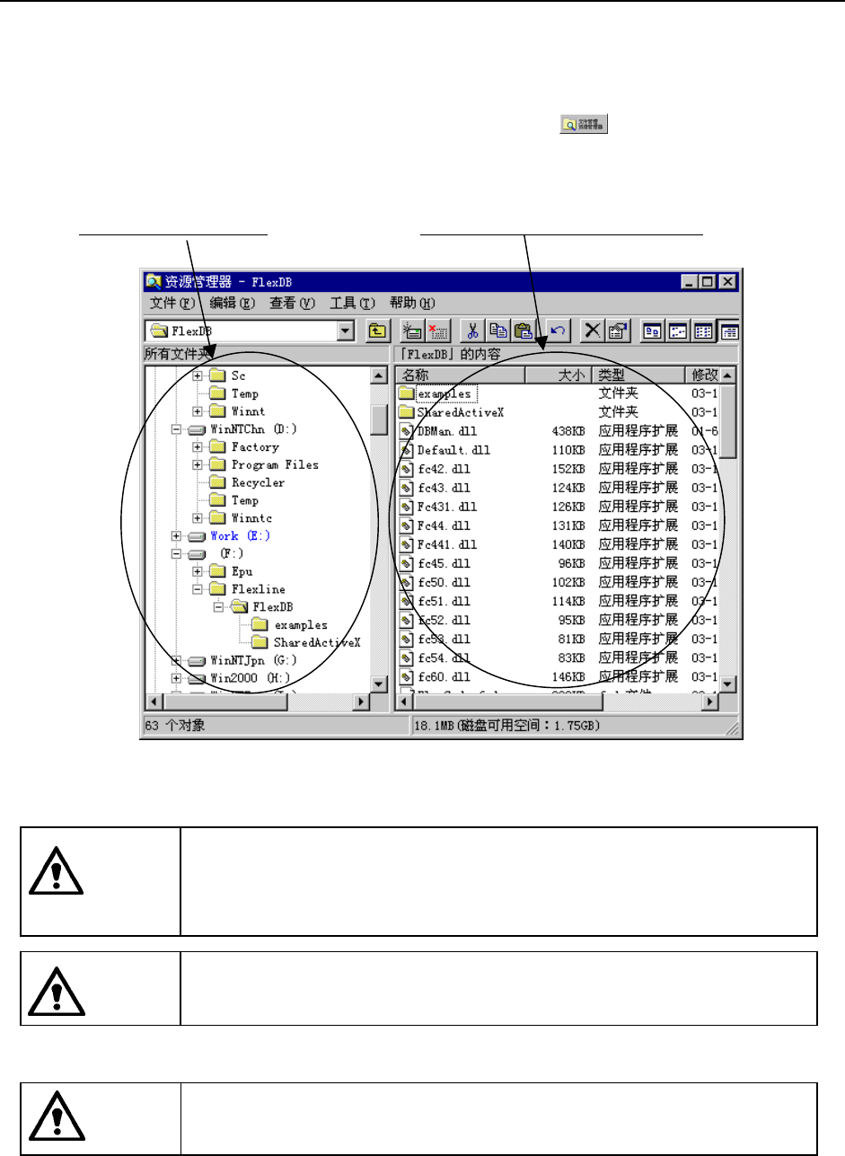Screen dimensions: 845x1156
Task: Select the fc43.dll file name
Action: 445,488
